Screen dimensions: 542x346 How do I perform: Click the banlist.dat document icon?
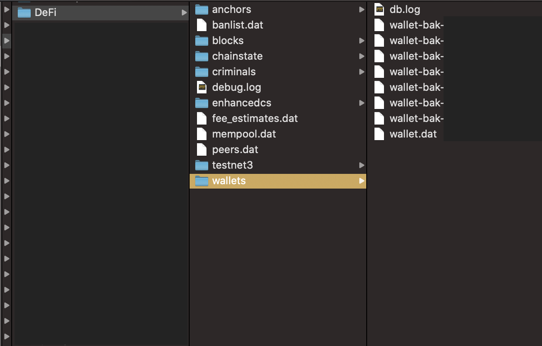[x=202, y=25]
